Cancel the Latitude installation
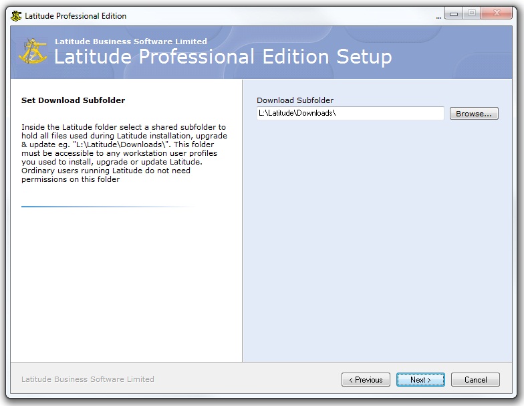This screenshot has width=524, height=406. [475, 380]
